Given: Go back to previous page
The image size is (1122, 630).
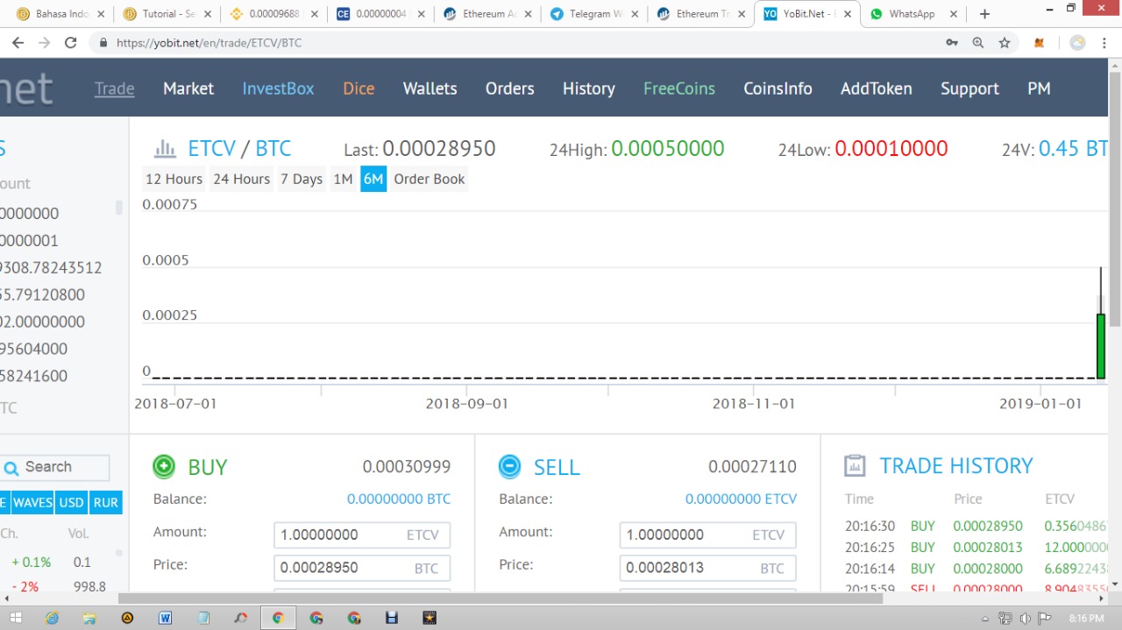Looking at the screenshot, I should tap(18, 42).
